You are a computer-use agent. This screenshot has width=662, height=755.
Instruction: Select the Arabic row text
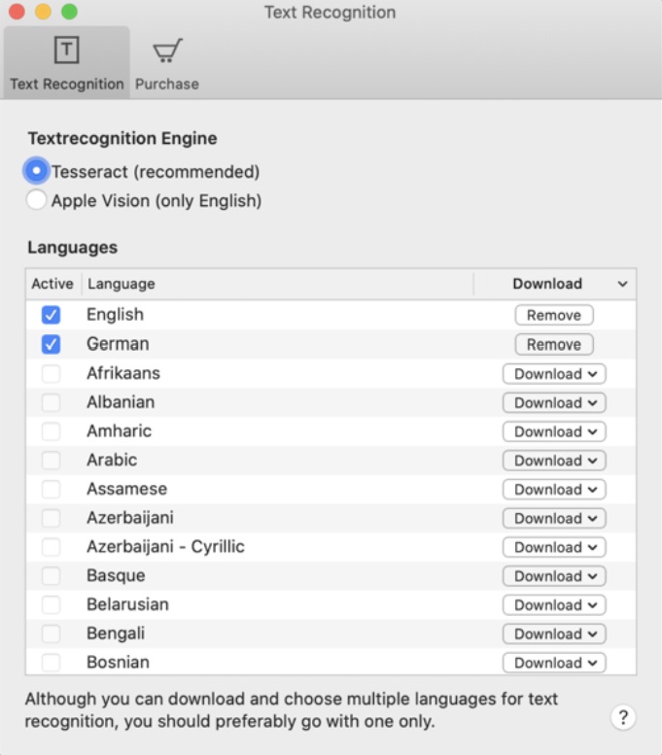click(x=112, y=460)
